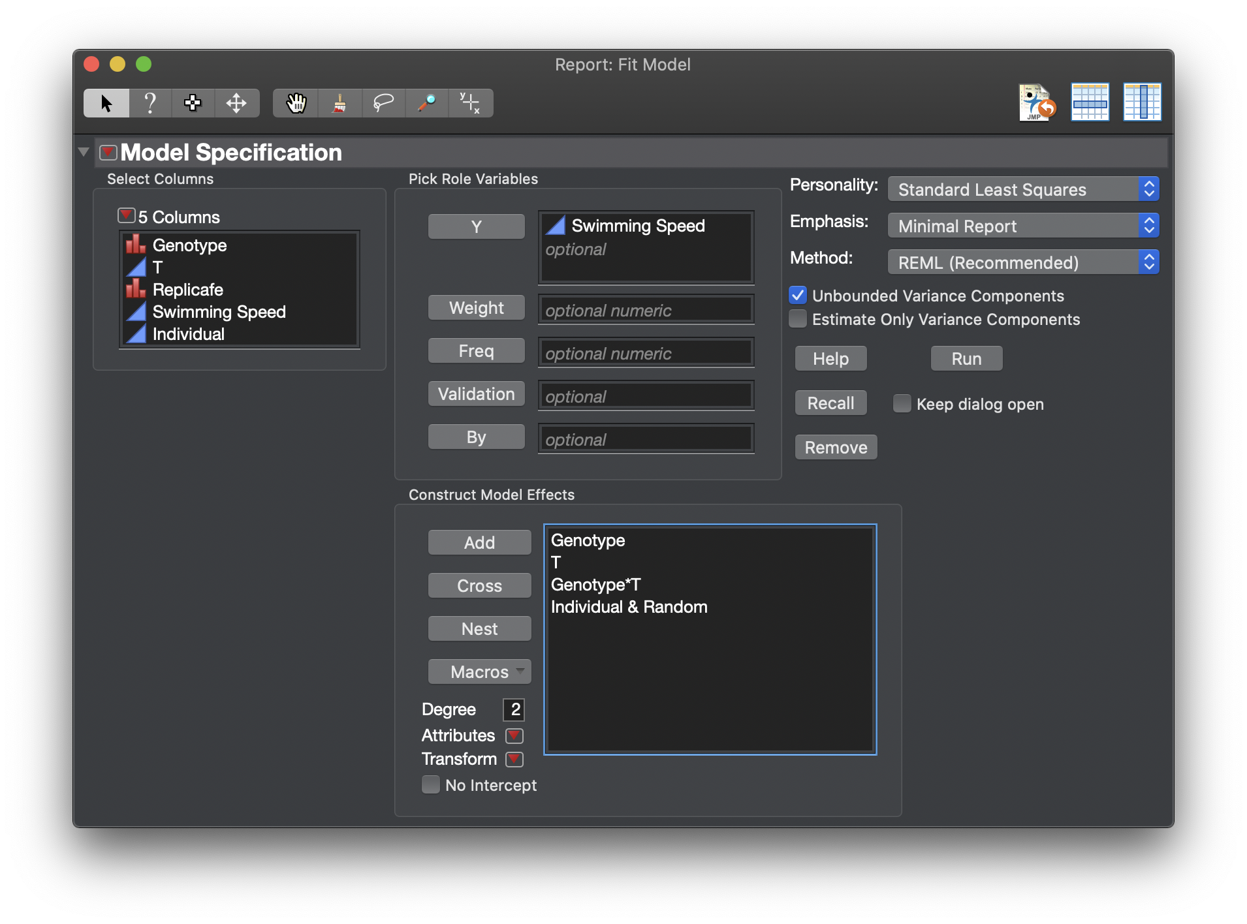Collapse the Model Specification section triangle
Screen dimensions: 1247x924
(84, 151)
